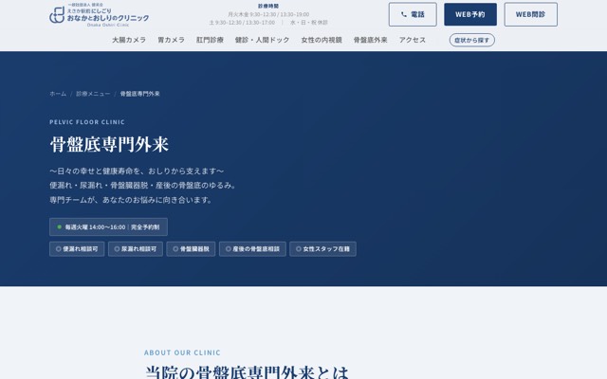Click the ABOUT OUR CLINIC label
The width and height of the screenshot is (607, 379).
[182, 352]
